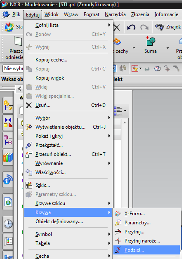Open the Format menu

click(92, 14)
